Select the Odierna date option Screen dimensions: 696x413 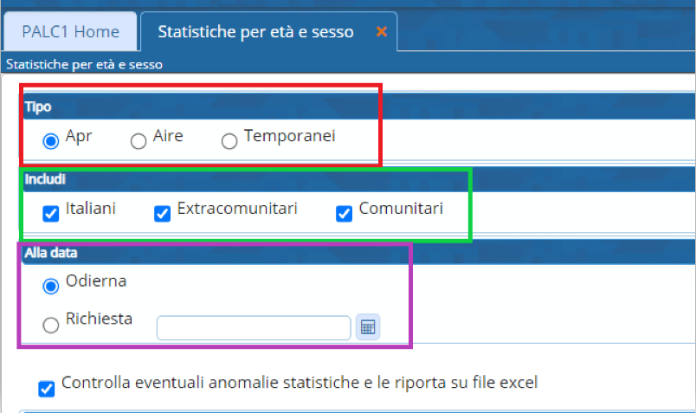tap(51, 285)
